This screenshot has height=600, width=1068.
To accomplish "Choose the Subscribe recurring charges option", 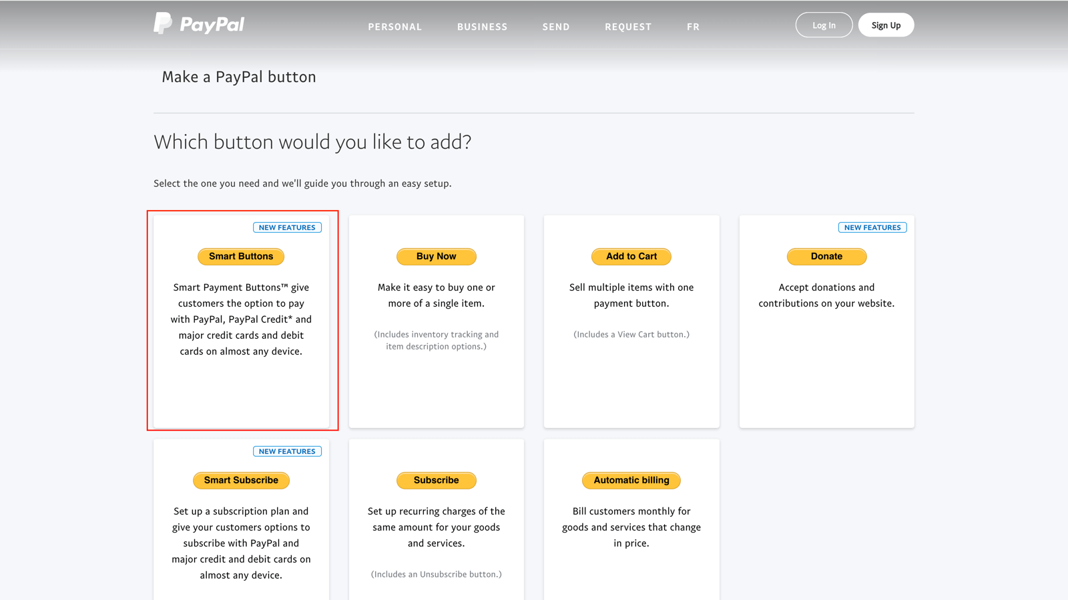I will pyautogui.click(x=436, y=480).
